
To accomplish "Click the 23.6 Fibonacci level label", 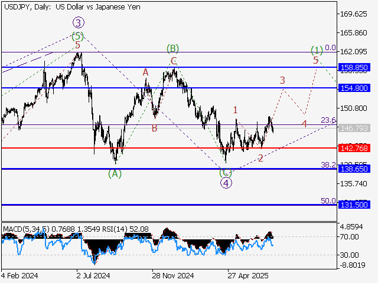I will point(328,120).
